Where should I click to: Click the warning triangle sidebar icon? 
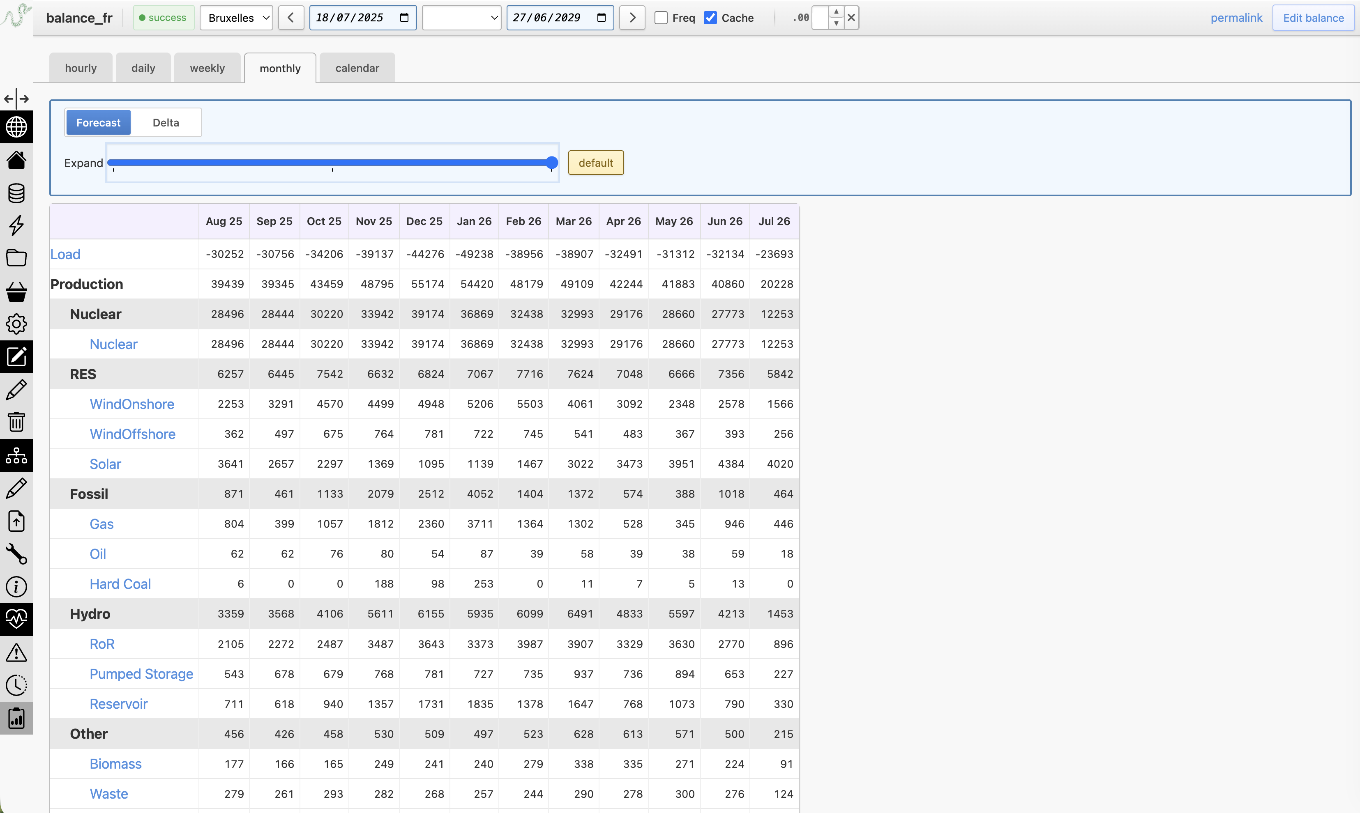coord(16,652)
